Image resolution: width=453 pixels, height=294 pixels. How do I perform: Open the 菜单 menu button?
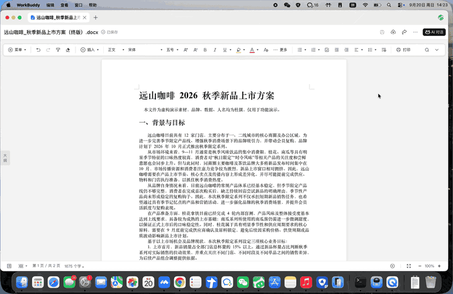pyautogui.click(x=17, y=50)
